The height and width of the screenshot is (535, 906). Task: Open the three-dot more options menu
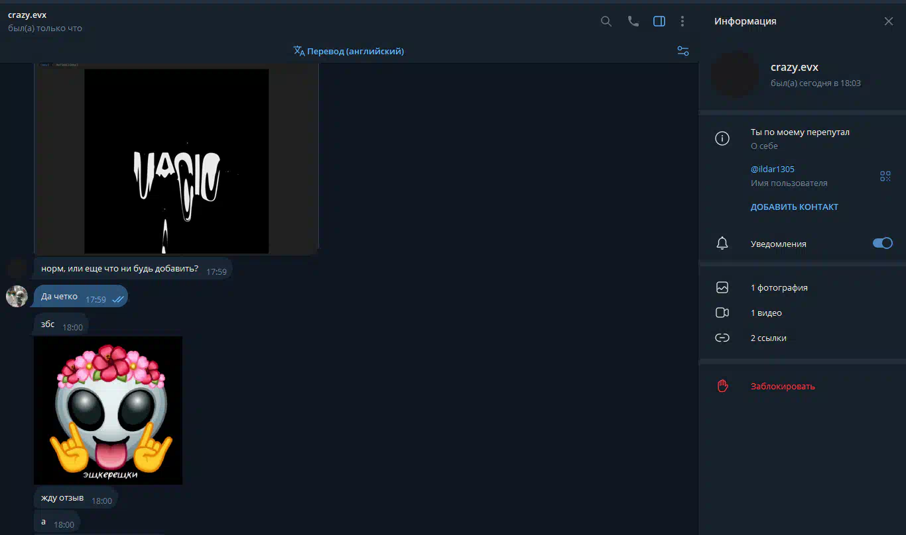pos(682,21)
